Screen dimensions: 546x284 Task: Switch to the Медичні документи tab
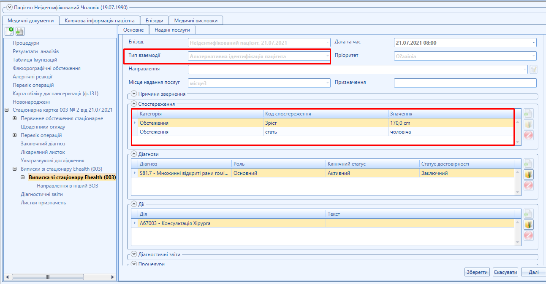(31, 21)
